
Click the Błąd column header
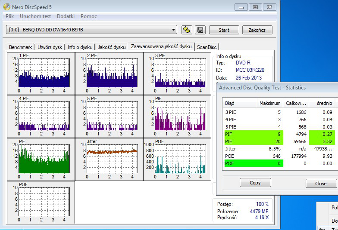240,103
